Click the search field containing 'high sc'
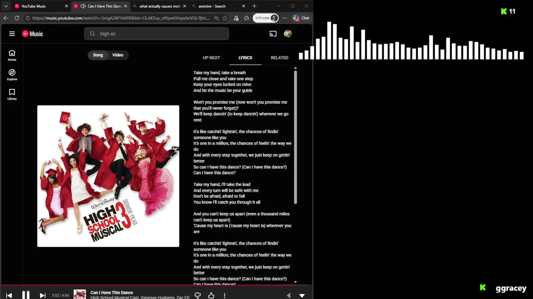 point(157,34)
